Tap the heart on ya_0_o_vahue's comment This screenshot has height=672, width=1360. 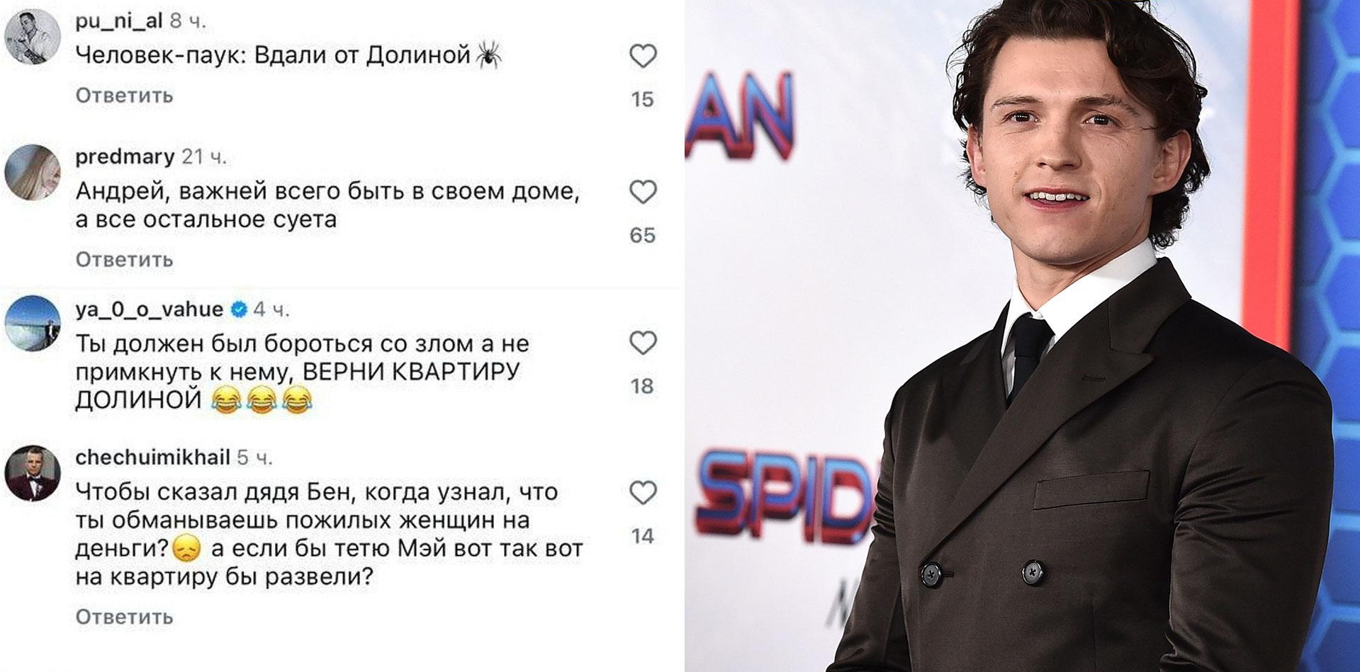tap(643, 343)
